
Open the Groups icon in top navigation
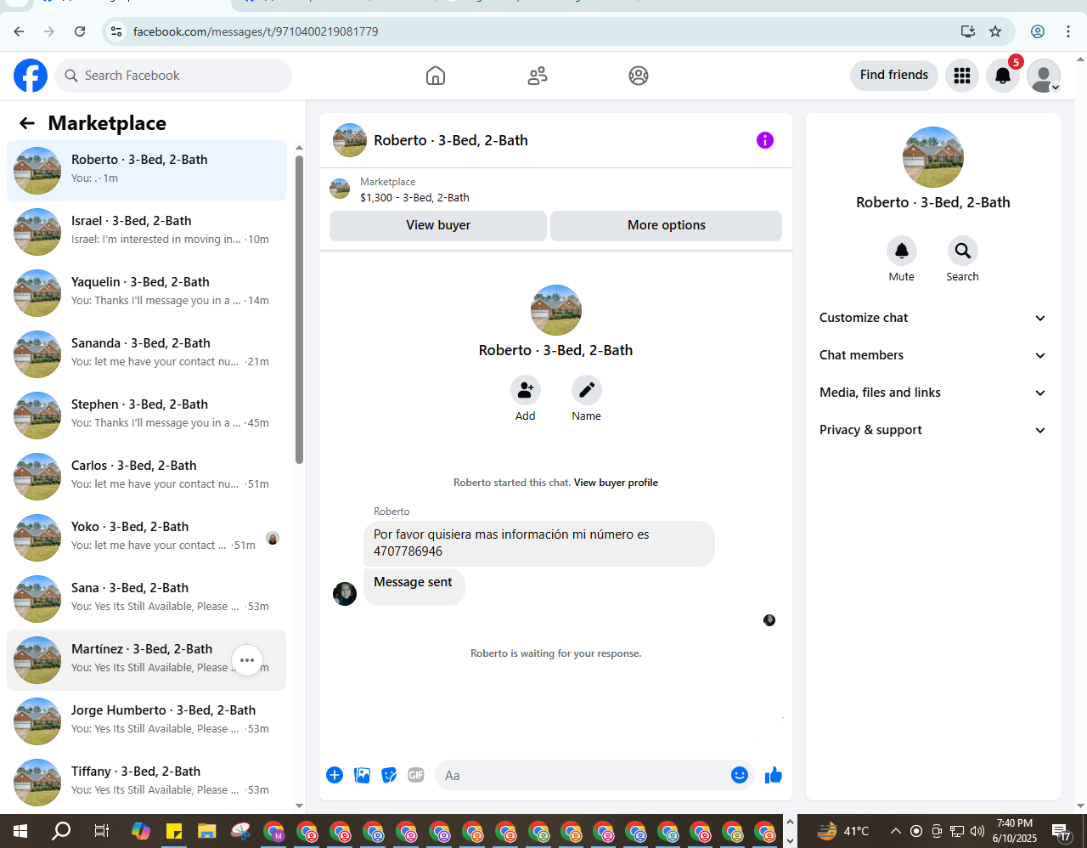[x=639, y=76]
